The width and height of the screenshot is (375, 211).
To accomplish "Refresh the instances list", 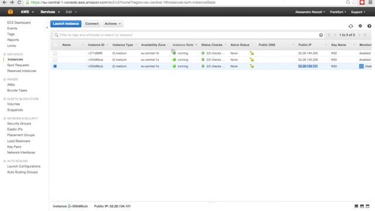I will (350, 26).
